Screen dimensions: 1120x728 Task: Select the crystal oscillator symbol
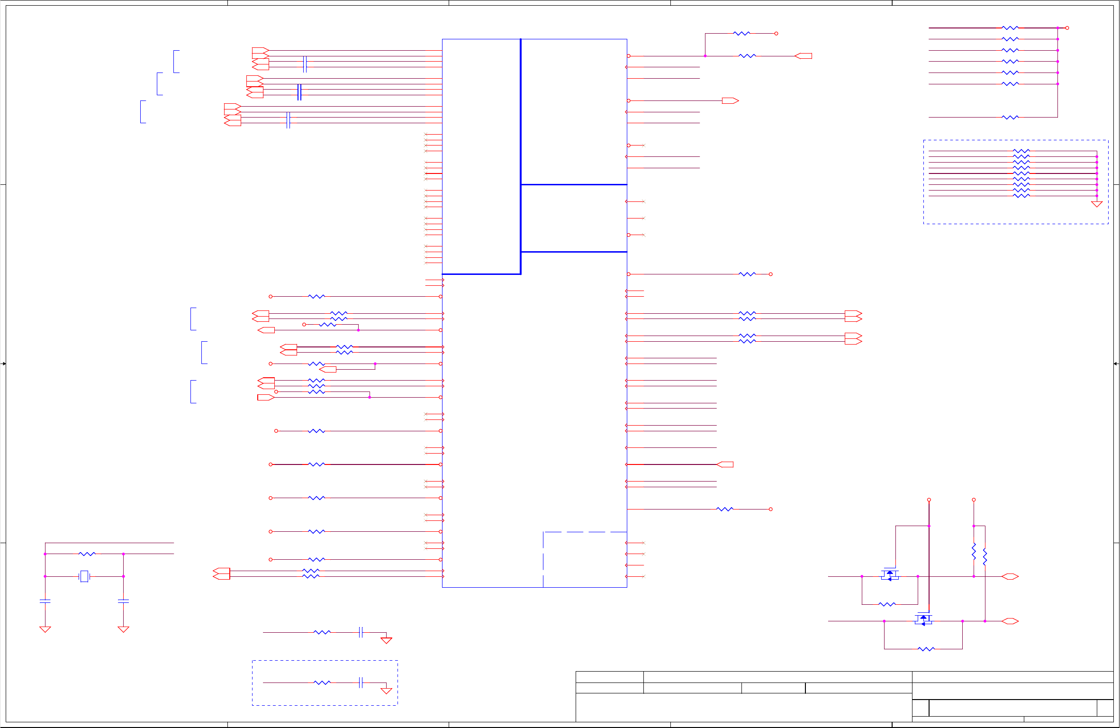[84, 576]
